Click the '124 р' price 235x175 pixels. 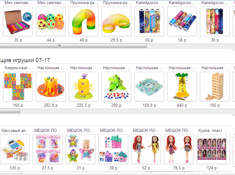click(x=212, y=168)
